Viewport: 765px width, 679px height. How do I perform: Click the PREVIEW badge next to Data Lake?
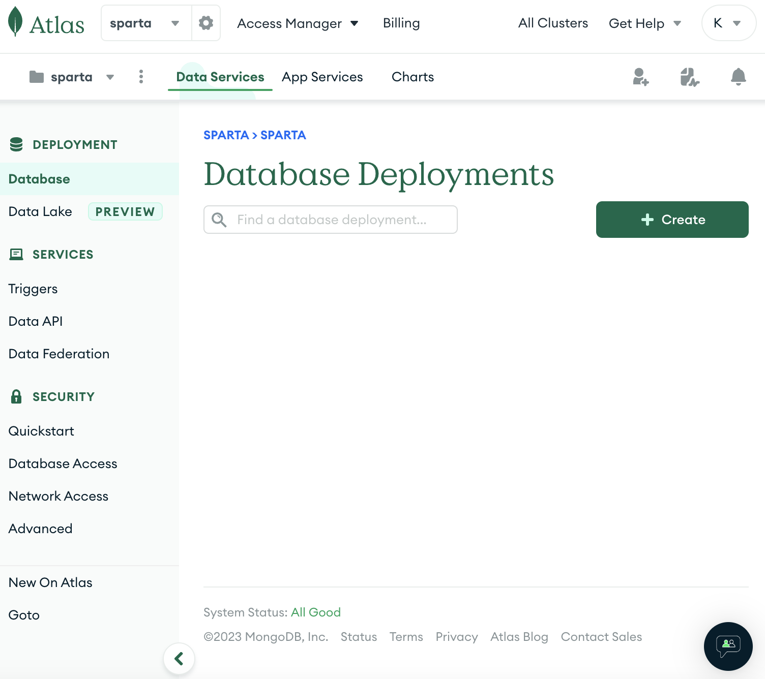(125, 211)
